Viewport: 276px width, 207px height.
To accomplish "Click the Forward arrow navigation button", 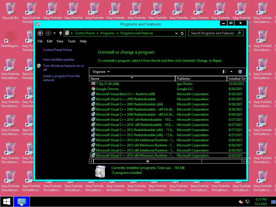I will tap(48, 33).
